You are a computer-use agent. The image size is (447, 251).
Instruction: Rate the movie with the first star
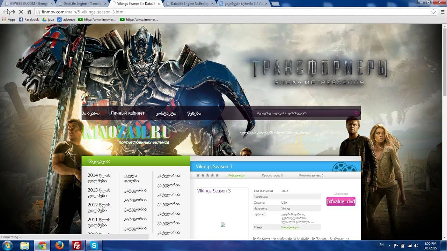(x=198, y=175)
